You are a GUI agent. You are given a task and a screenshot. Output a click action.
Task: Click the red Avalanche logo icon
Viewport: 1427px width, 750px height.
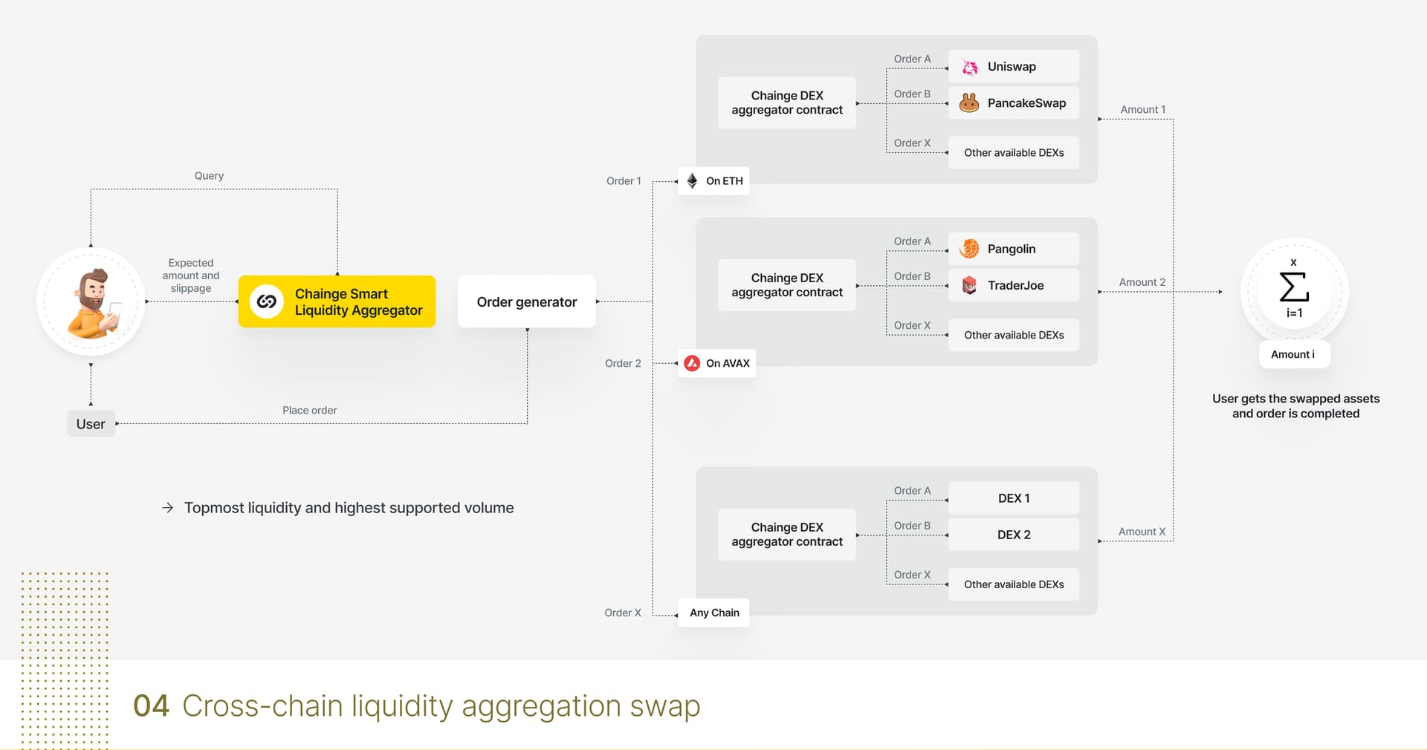(692, 363)
